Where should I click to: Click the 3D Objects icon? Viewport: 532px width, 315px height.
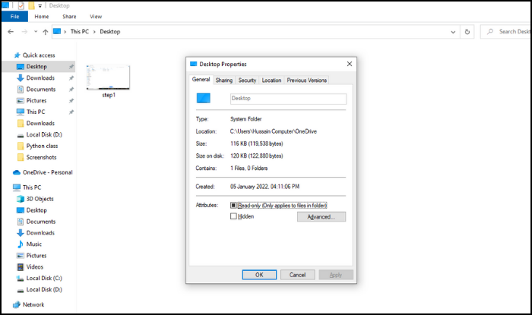click(x=21, y=199)
